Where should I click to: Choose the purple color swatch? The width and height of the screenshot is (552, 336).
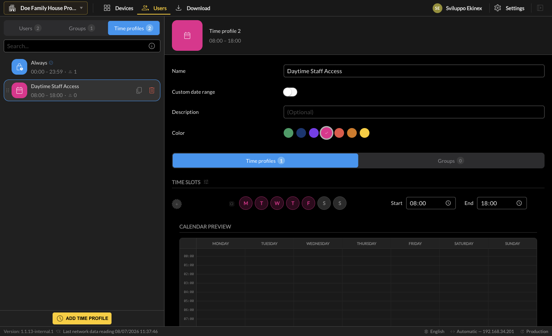click(314, 133)
